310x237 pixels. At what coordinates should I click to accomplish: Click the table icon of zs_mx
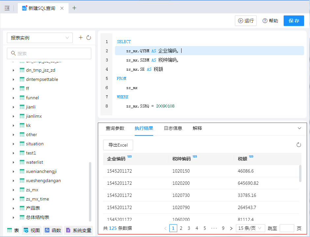click(22, 190)
